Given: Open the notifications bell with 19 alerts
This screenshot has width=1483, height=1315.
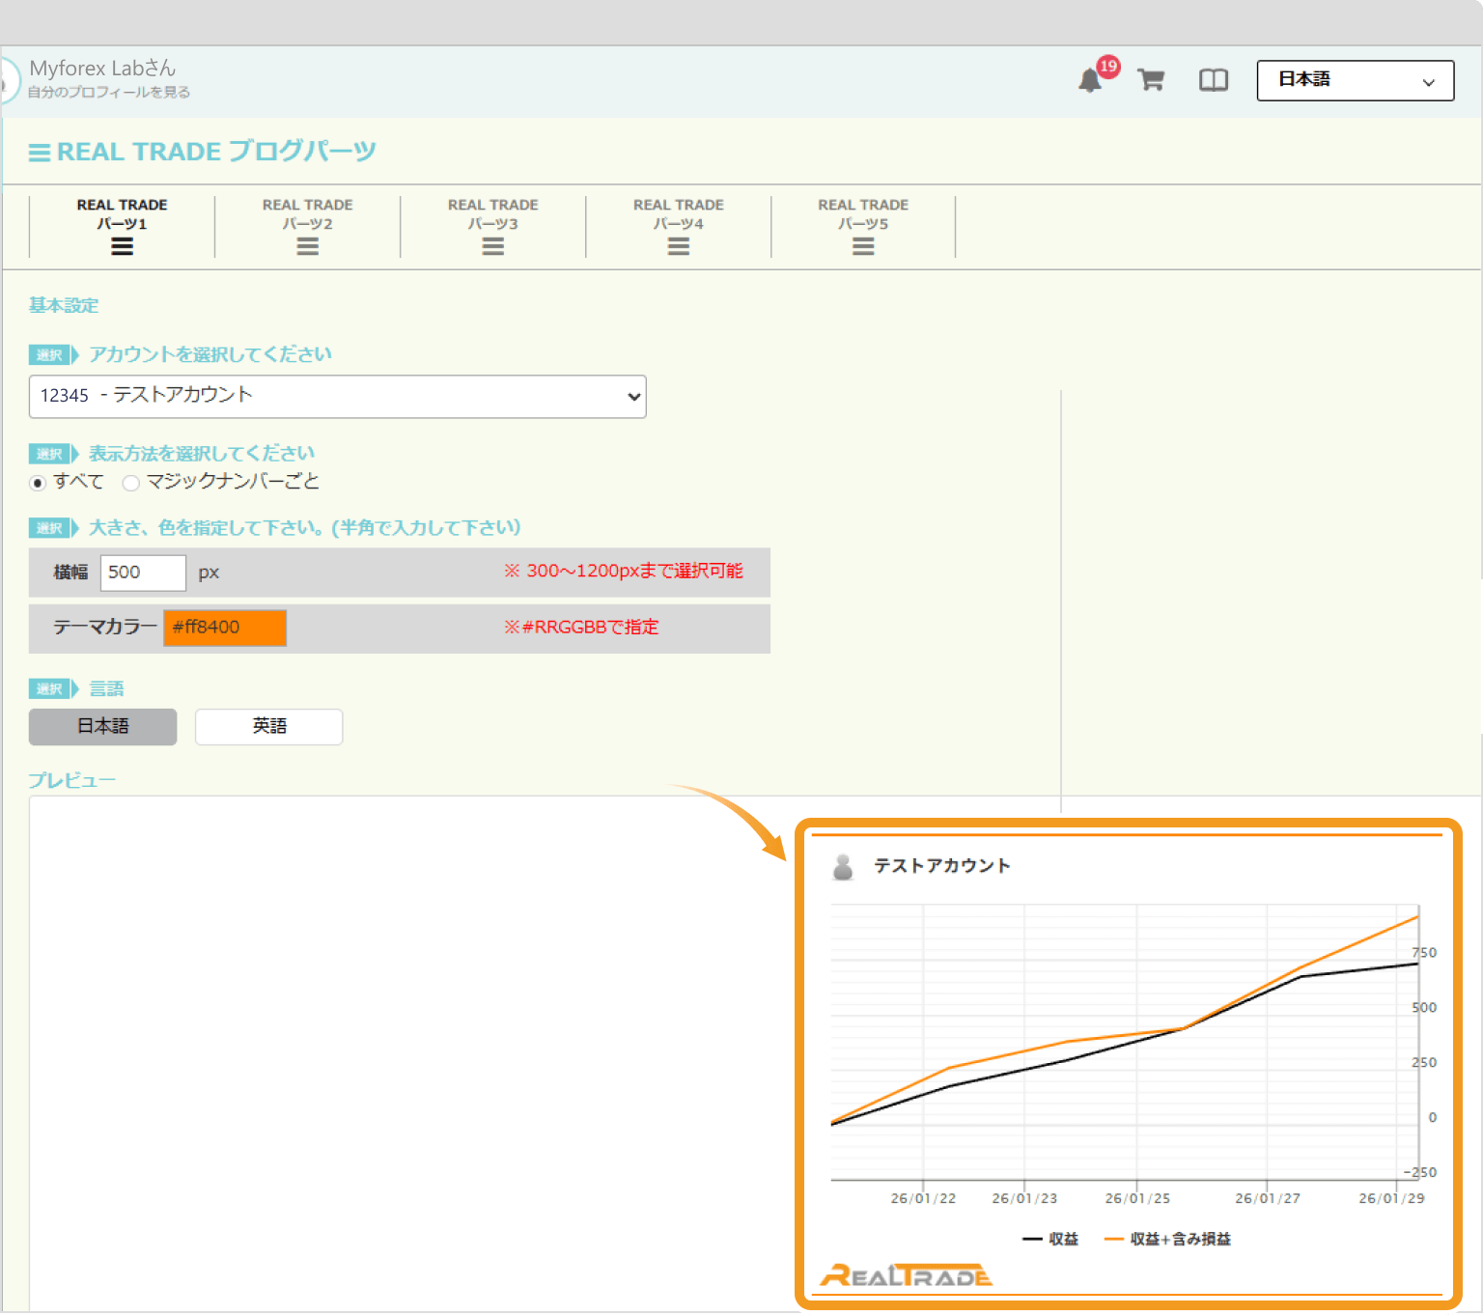Looking at the screenshot, I should click(x=1090, y=80).
